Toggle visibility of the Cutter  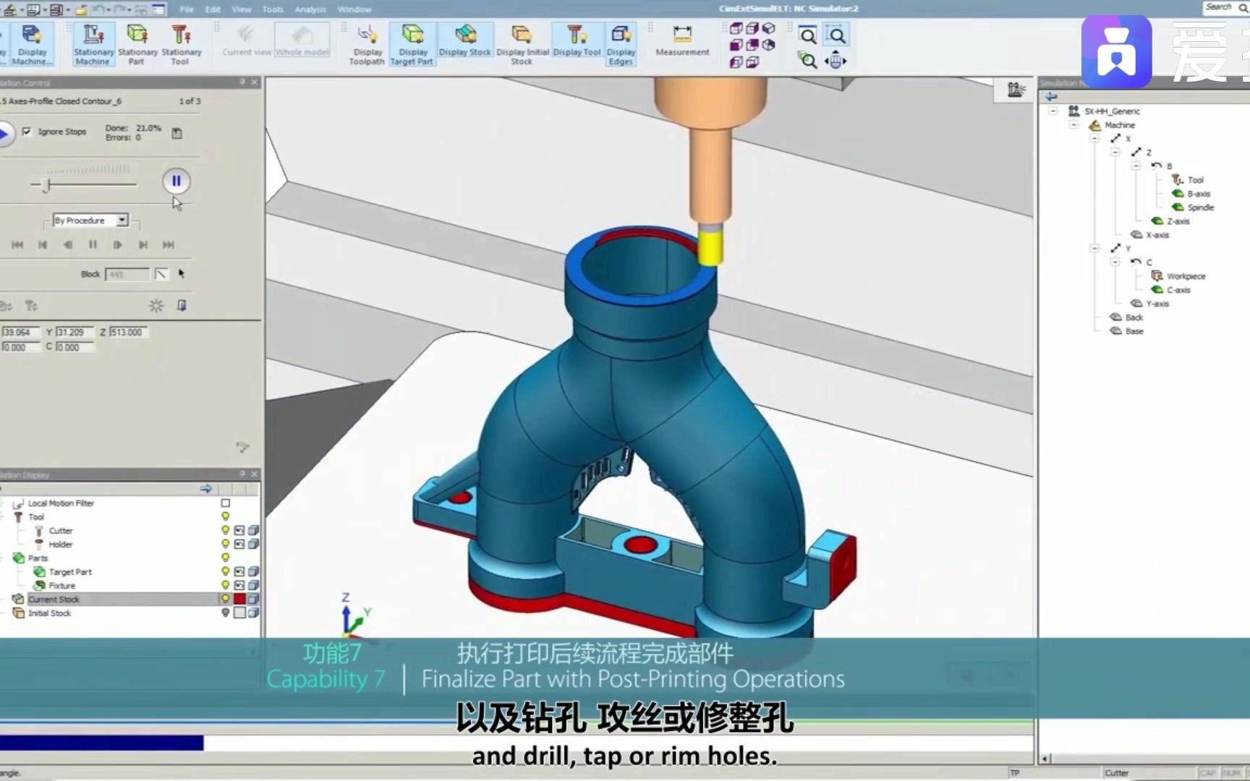226,530
